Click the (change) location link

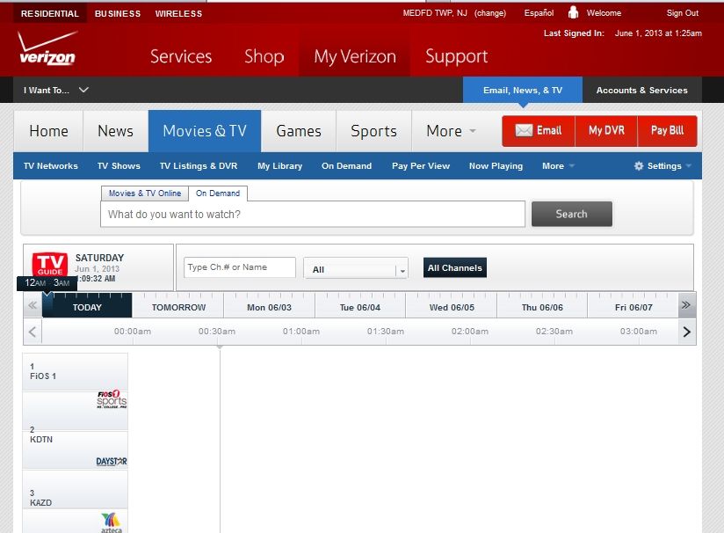coord(490,13)
